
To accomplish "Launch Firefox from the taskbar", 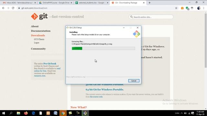I will 26,113.
